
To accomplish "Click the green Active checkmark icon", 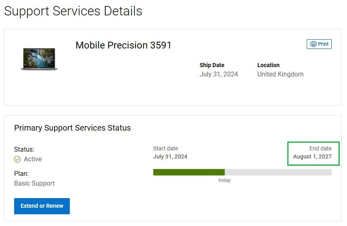I will (x=17, y=159).
